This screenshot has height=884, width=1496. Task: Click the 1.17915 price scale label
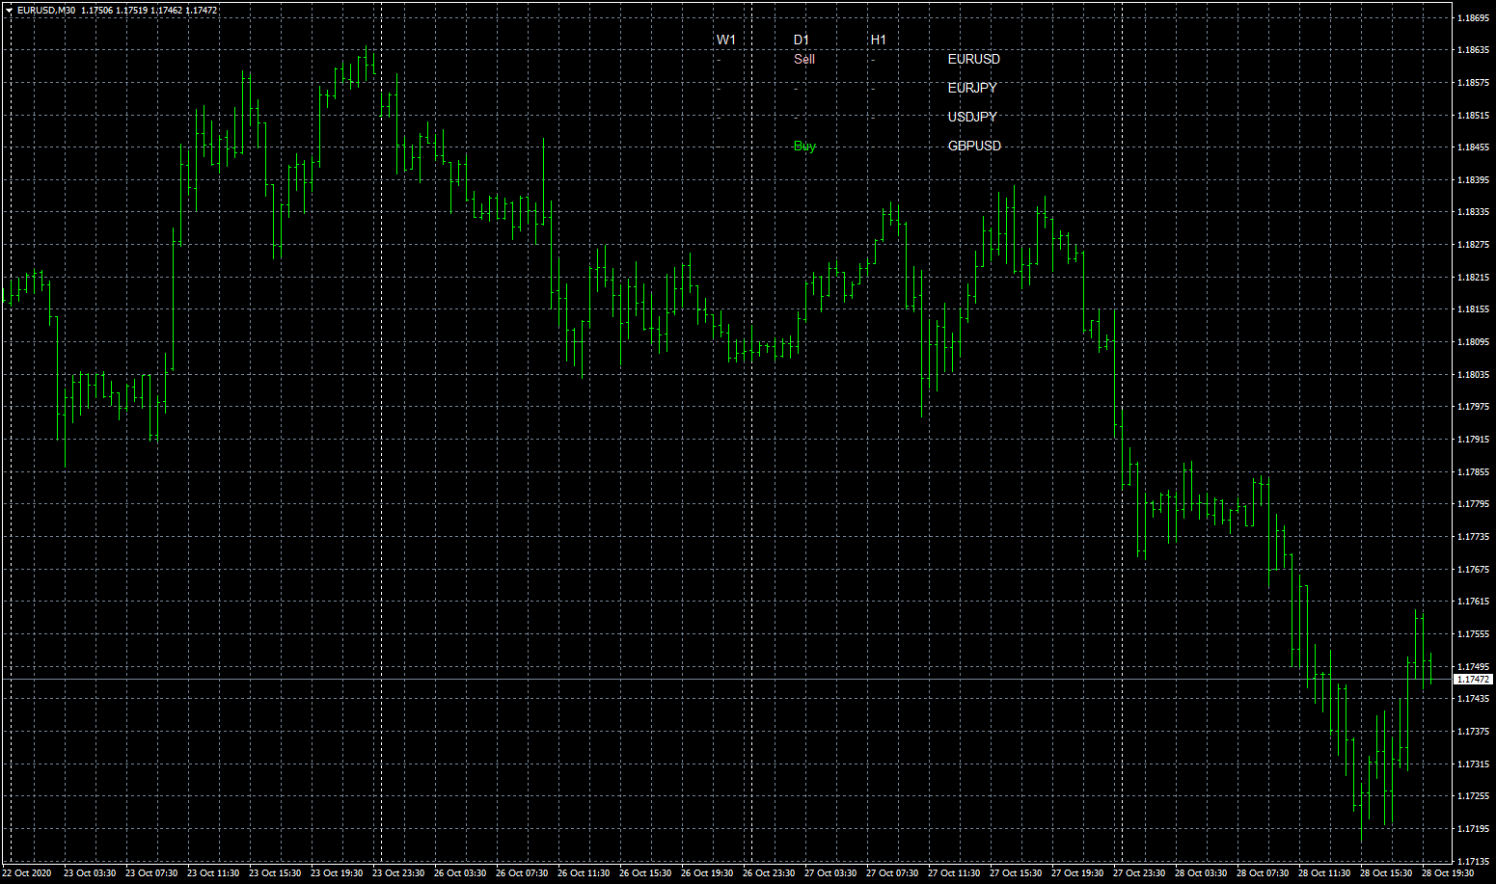click(x=1474, y=440)
